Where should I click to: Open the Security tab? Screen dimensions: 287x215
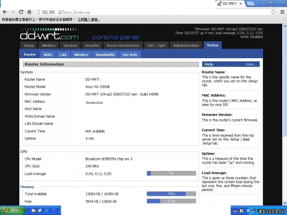point(92,46)
